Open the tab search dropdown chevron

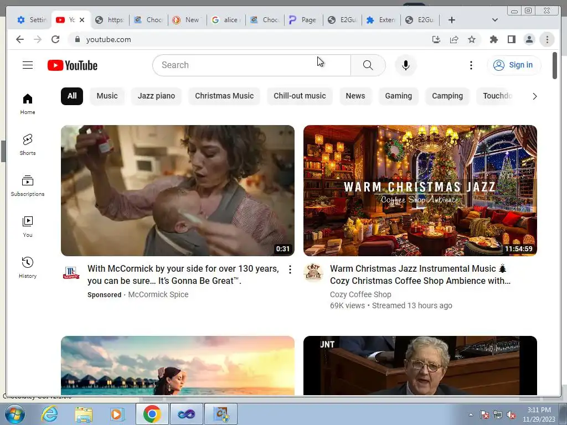point(494,20)
